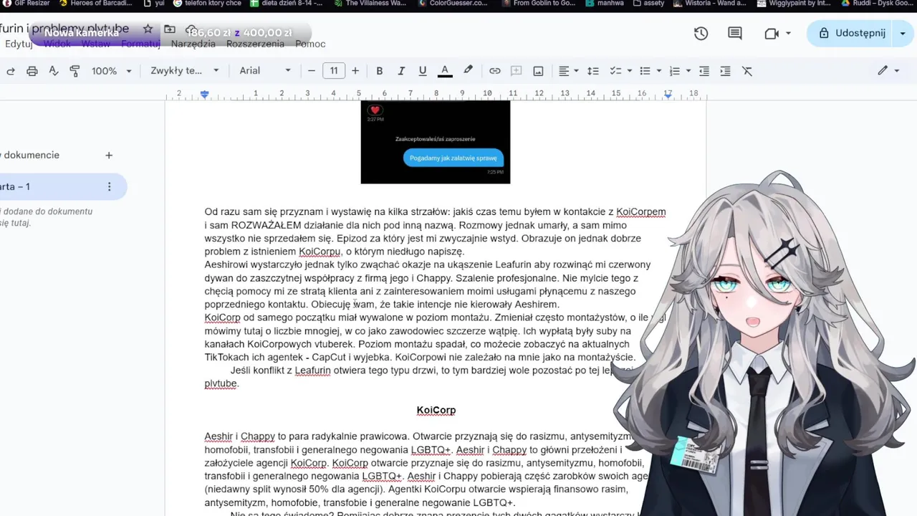Expand the checklist options arrow
This screenshot has width=917, height=516.
coord(630,71)
